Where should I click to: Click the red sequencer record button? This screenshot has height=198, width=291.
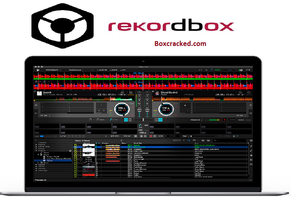[x=151, y=136]
